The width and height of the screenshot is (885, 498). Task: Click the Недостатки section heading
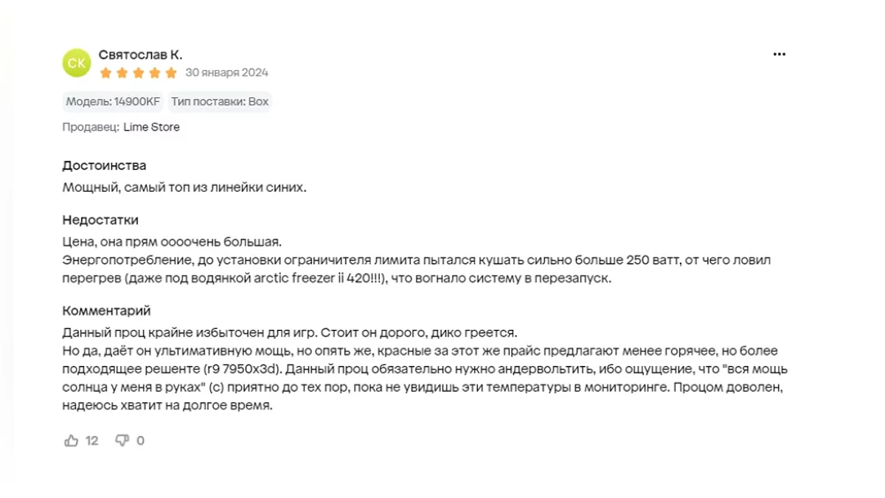coord(100,220)
